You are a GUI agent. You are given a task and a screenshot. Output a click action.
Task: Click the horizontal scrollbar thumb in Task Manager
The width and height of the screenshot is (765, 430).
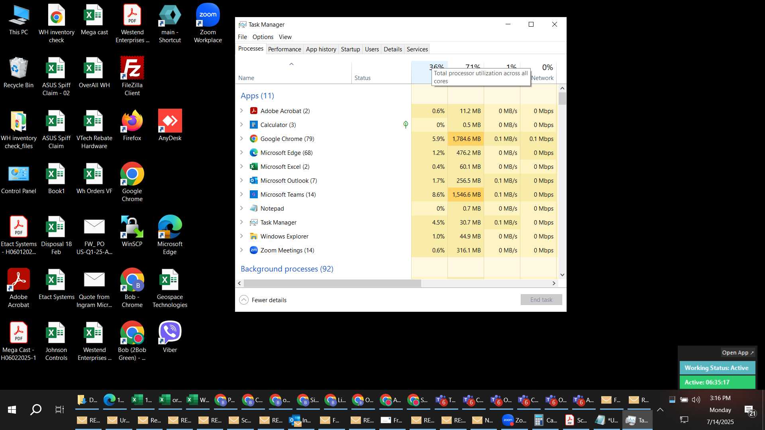coord(332,283)
